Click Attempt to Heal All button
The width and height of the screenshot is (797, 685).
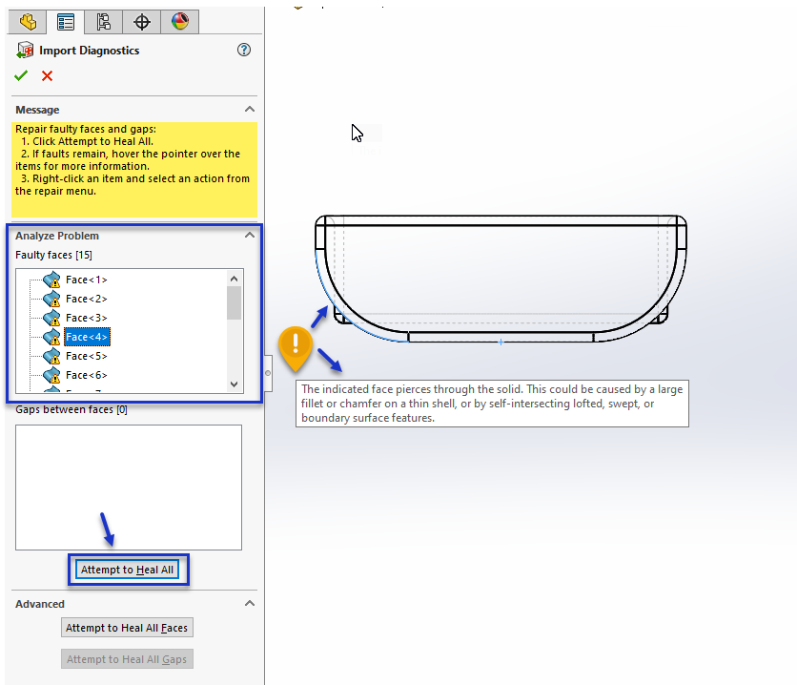(128, 571)
